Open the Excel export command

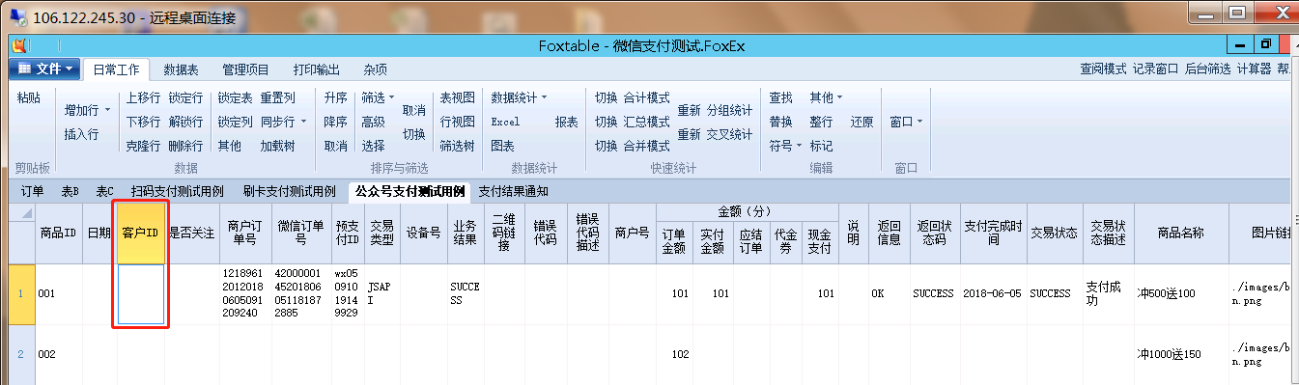tap(505, 122)
